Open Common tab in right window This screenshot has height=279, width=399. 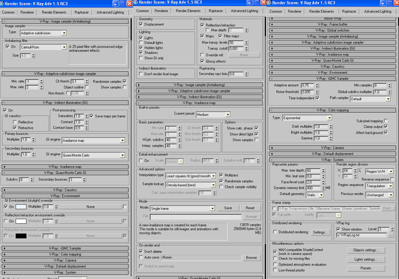[x=276, y=11]
